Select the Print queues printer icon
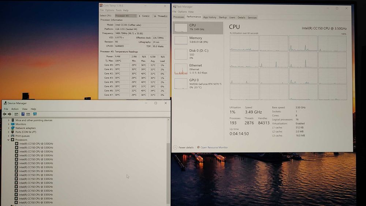This screenshot has height=206, width=366. pos(12,136)
